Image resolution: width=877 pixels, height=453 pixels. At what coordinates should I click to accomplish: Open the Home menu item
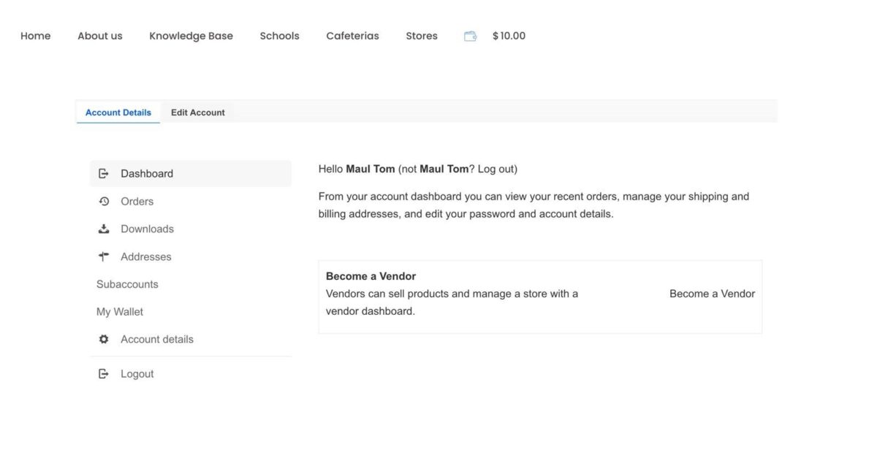pyautogui.click(x=36, y=36)
